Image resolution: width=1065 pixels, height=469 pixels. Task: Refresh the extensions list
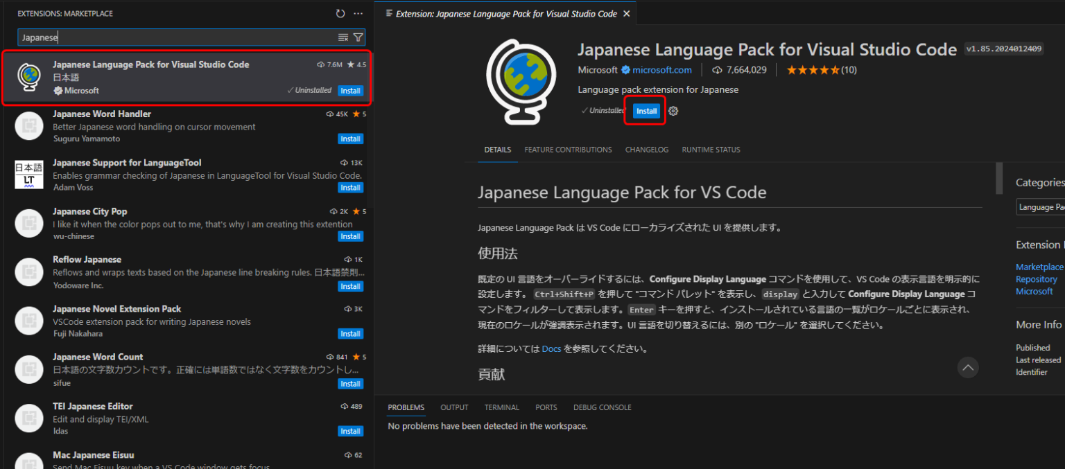339,13
